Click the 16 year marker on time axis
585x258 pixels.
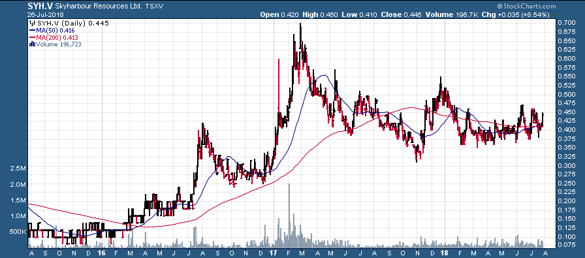click(102, 253)
